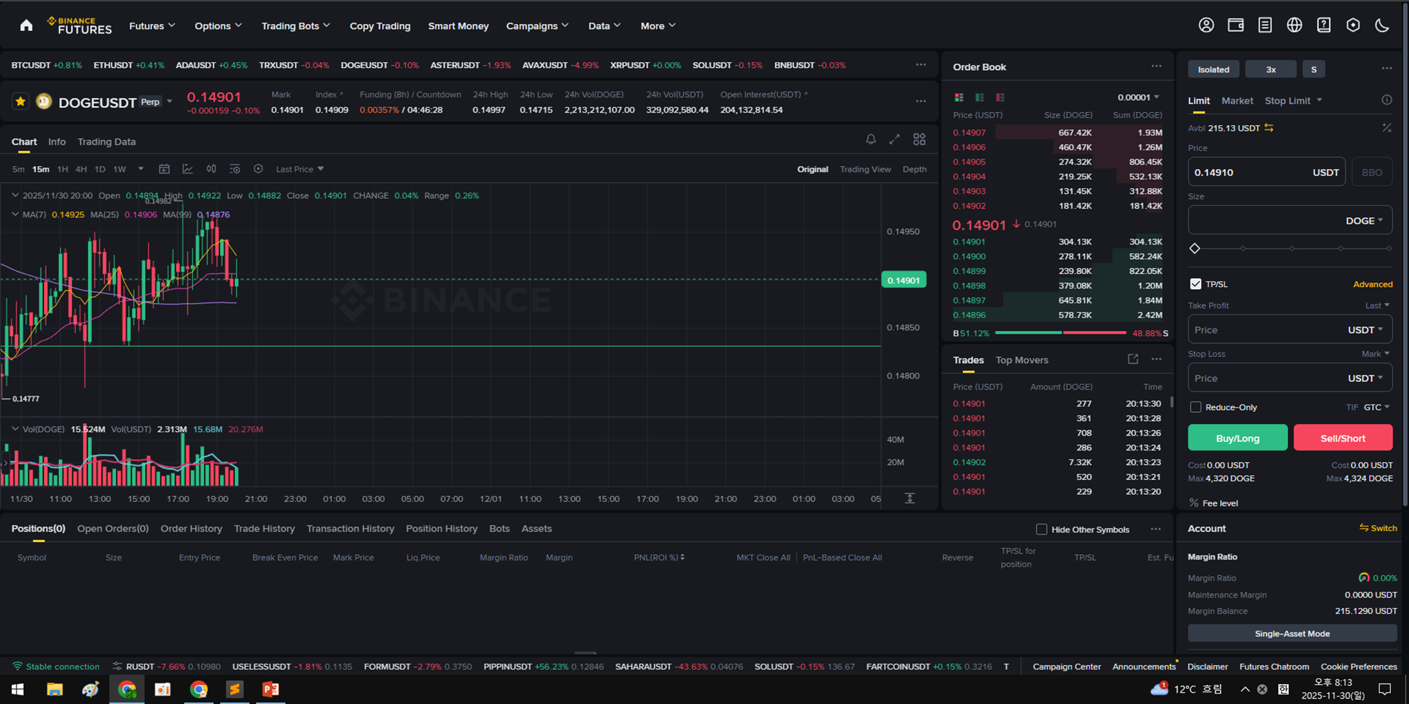The width and height of the screenshot is (1409, 704).
Task: Open the Futures dropdown menu
Action: (x=152, y=25)
